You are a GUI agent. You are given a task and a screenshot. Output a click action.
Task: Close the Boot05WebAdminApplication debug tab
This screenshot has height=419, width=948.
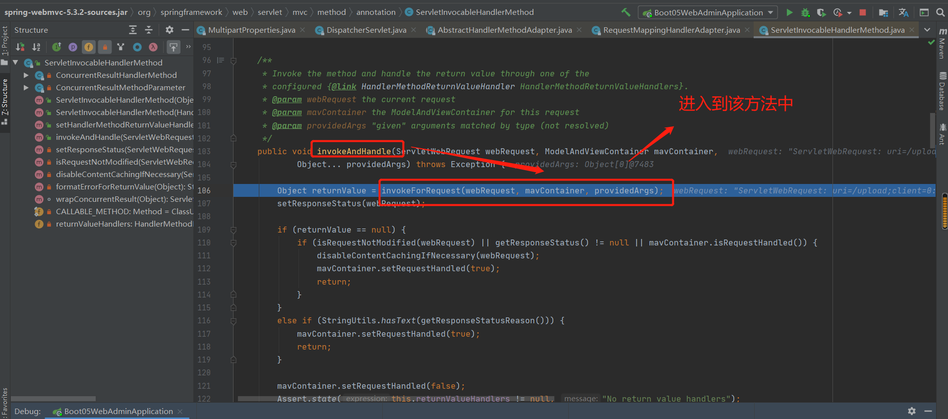pyautogui.click(x=180, y=412)
